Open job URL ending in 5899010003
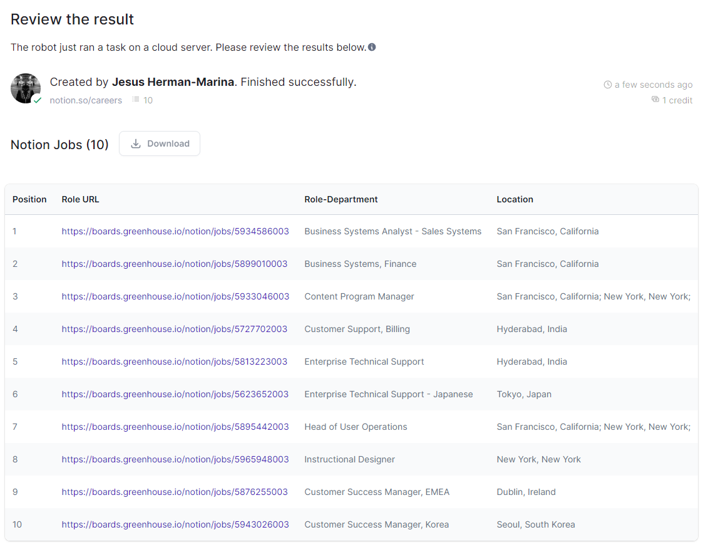 pos(175,264)
